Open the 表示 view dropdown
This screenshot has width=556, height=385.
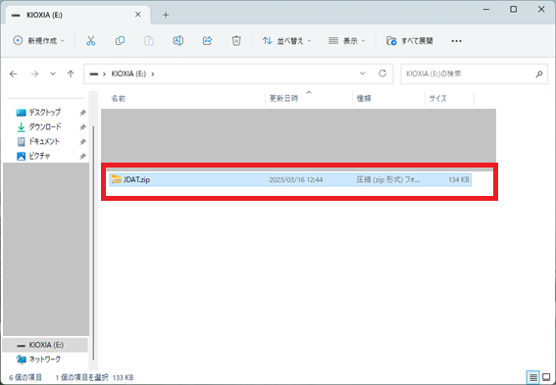click(346, 41)
